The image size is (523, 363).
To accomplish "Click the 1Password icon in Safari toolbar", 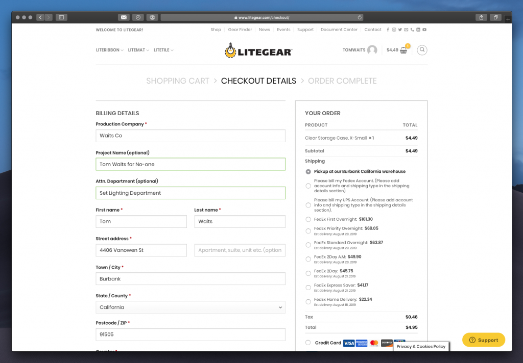I will point(152,17).
